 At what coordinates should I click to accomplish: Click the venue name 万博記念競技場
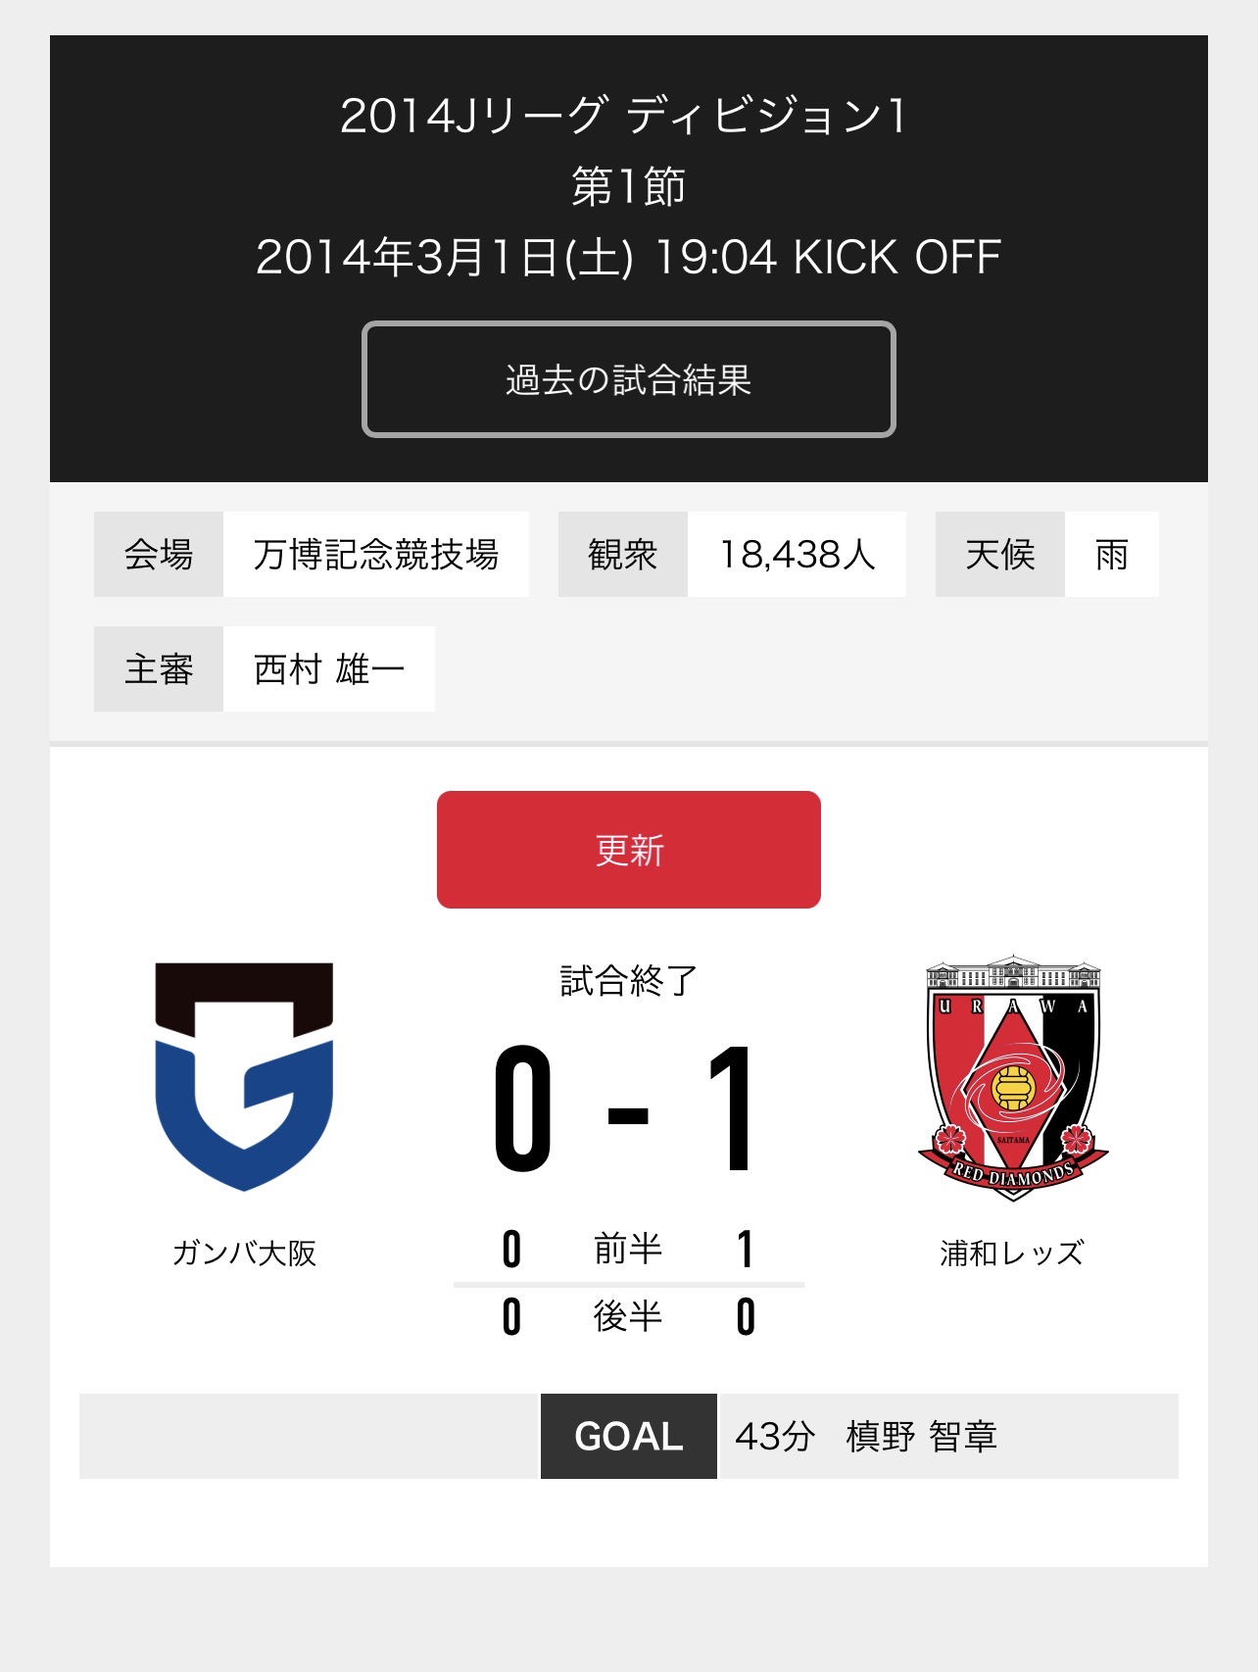pos(376,555)
